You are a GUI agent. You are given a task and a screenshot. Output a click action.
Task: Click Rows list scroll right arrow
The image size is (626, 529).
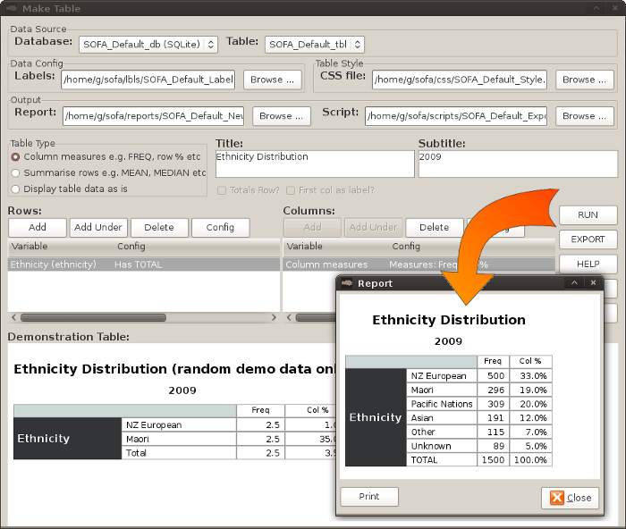coord(274,317)
